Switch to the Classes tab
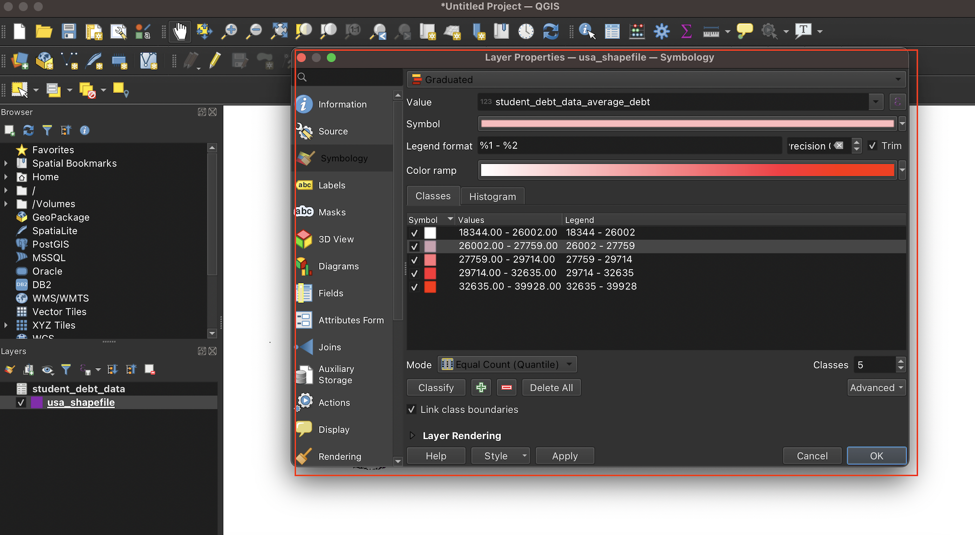 click(x=433, y=196)
